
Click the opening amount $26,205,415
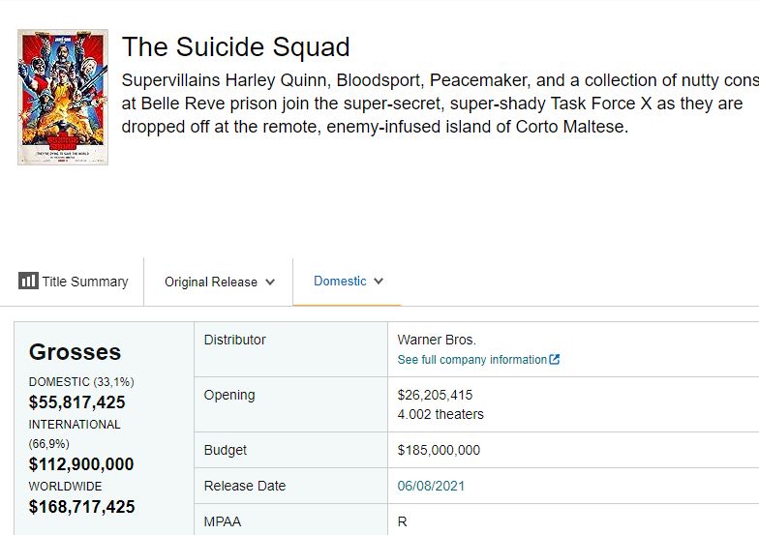coord(435,395)
